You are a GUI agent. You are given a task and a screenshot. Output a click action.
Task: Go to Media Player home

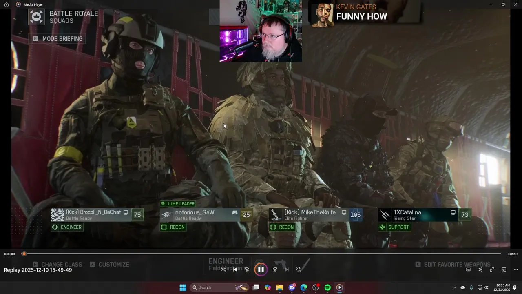tap(7, 4)
